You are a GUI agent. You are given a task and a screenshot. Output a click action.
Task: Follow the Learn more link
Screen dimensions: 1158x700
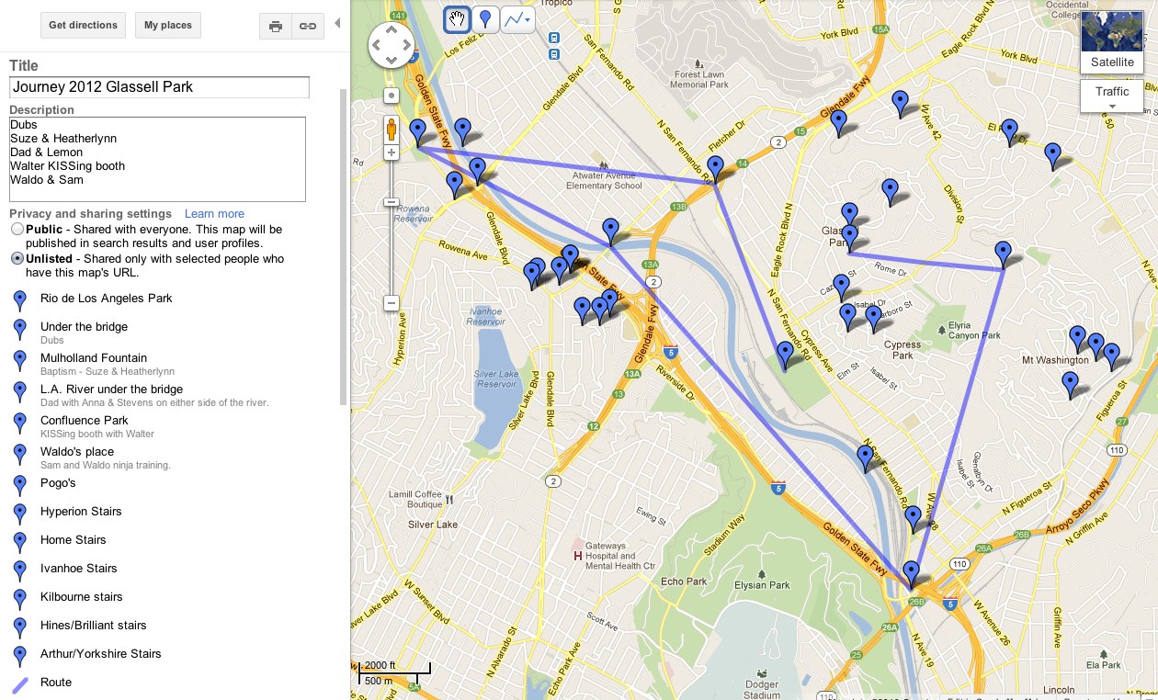(214, 214)
